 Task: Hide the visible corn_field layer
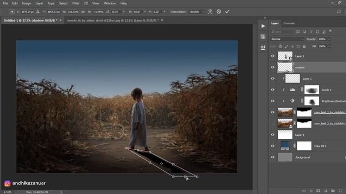coord(272,112)
